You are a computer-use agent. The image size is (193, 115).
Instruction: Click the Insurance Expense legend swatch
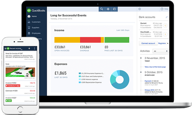pos(80,73)
